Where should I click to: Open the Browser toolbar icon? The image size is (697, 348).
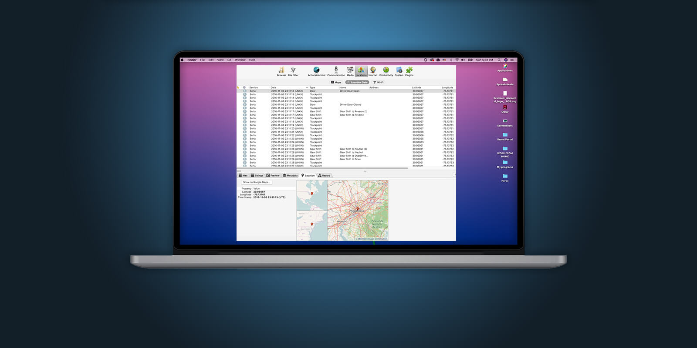(x=281, y=71)
